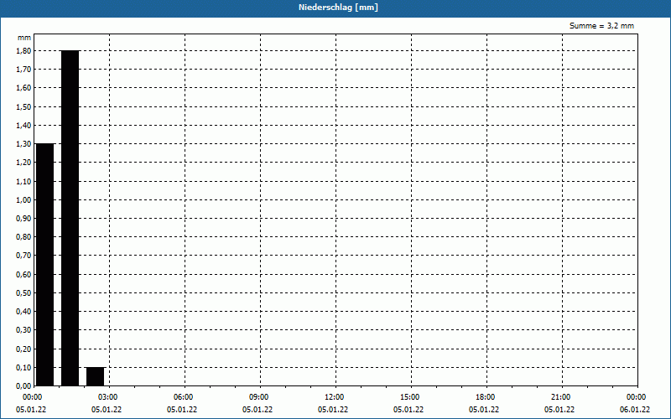The height and width of the screenshot is (419, 671).
Task: Click the Niederschlag [mm] chart title
Action: (338, 8)
